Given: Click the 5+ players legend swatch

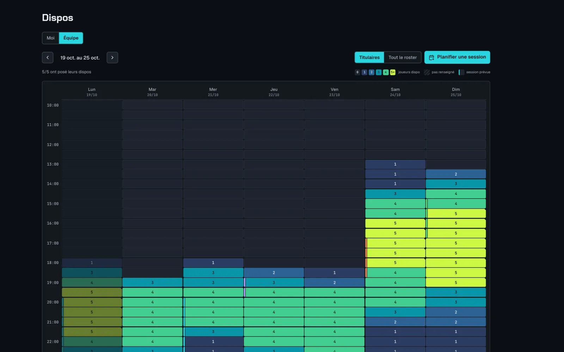Looking at the screenshot, I should [393, 72].
